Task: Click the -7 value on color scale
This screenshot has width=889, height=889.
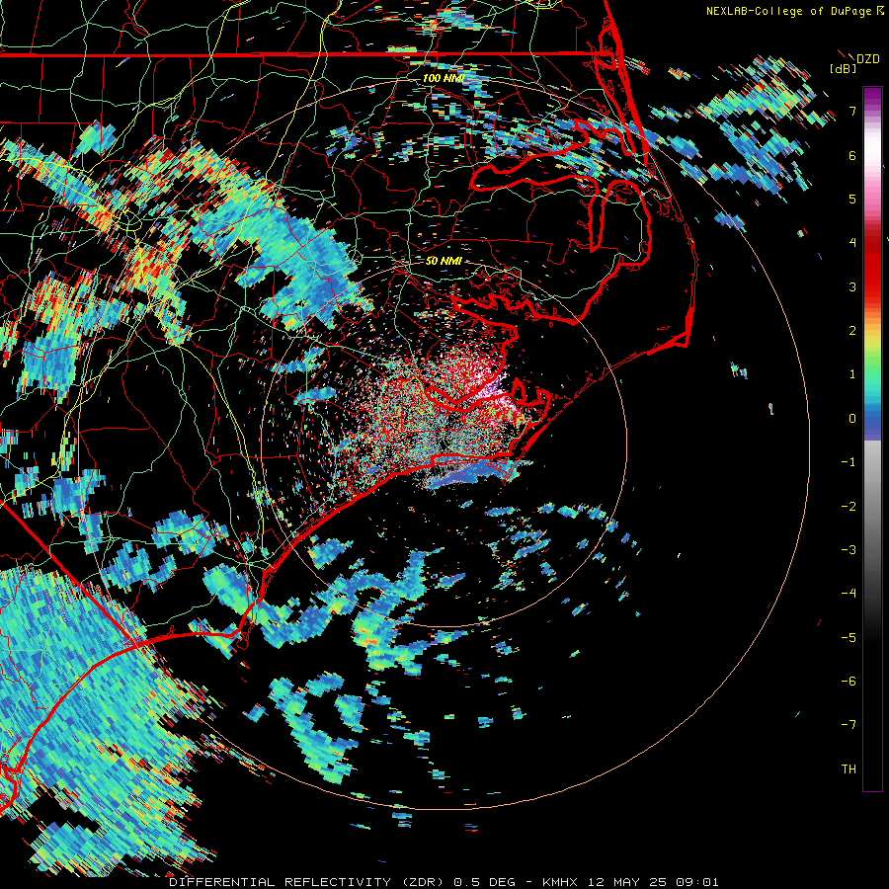Action: click(x=849, y=725)
